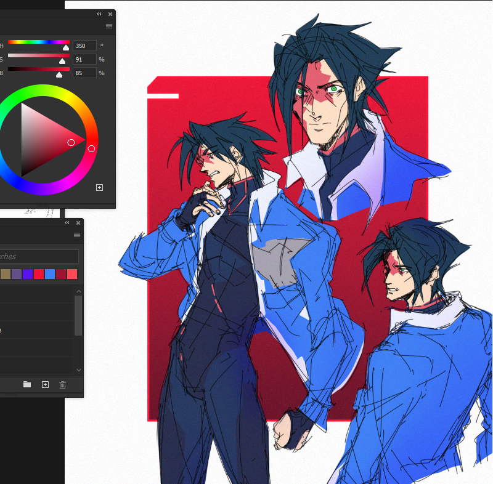The height and width of the screenshot is (484, 493).
Task: Select the bright blue swatch
Action: point(50,274)
